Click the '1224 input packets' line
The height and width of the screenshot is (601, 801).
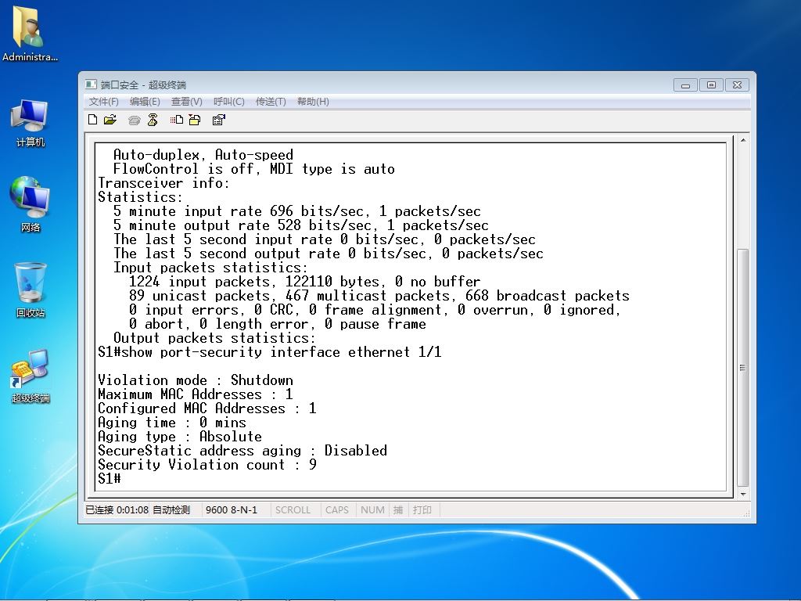point(304,282)
